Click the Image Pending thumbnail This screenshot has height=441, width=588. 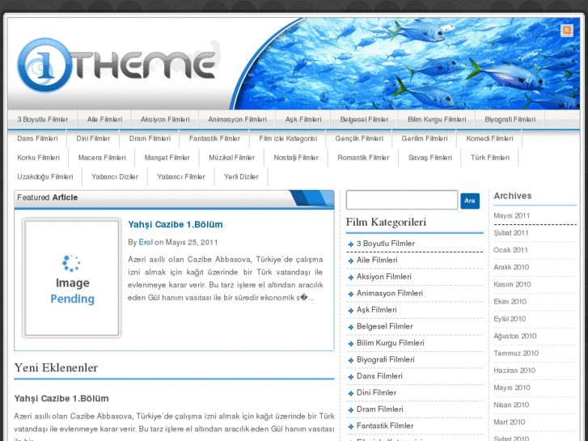tap(72, 278)
